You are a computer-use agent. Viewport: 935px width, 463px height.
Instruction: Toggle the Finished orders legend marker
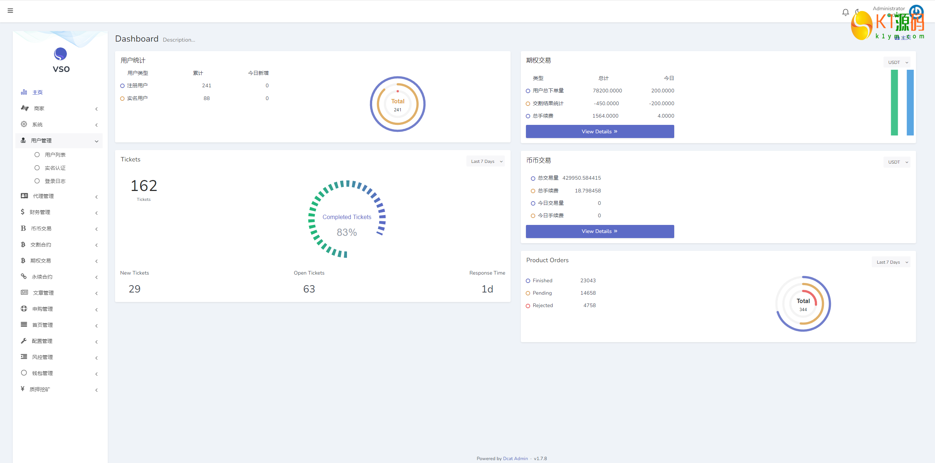click(528, 281)
